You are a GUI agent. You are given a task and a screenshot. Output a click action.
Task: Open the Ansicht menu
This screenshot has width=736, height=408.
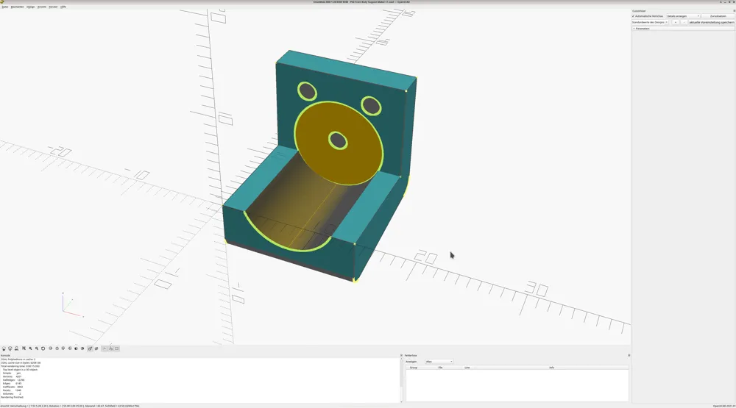(x=42, y=7)
